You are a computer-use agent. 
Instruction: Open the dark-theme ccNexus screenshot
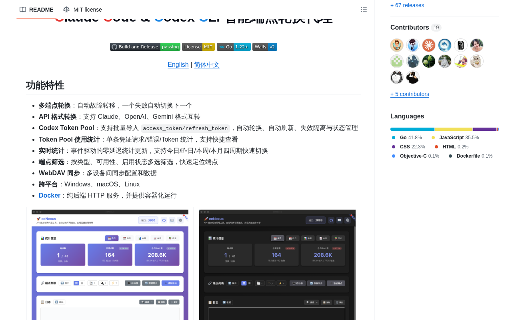277,265
